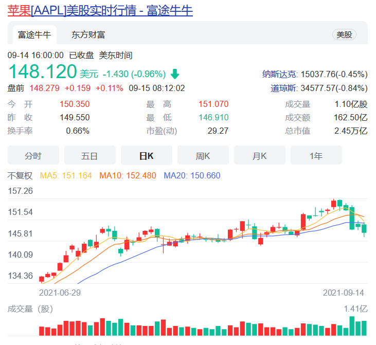Click the 最低 value 146.910
Image resolution: width=376 pixels, height=345 pixels.
point(213,117)
